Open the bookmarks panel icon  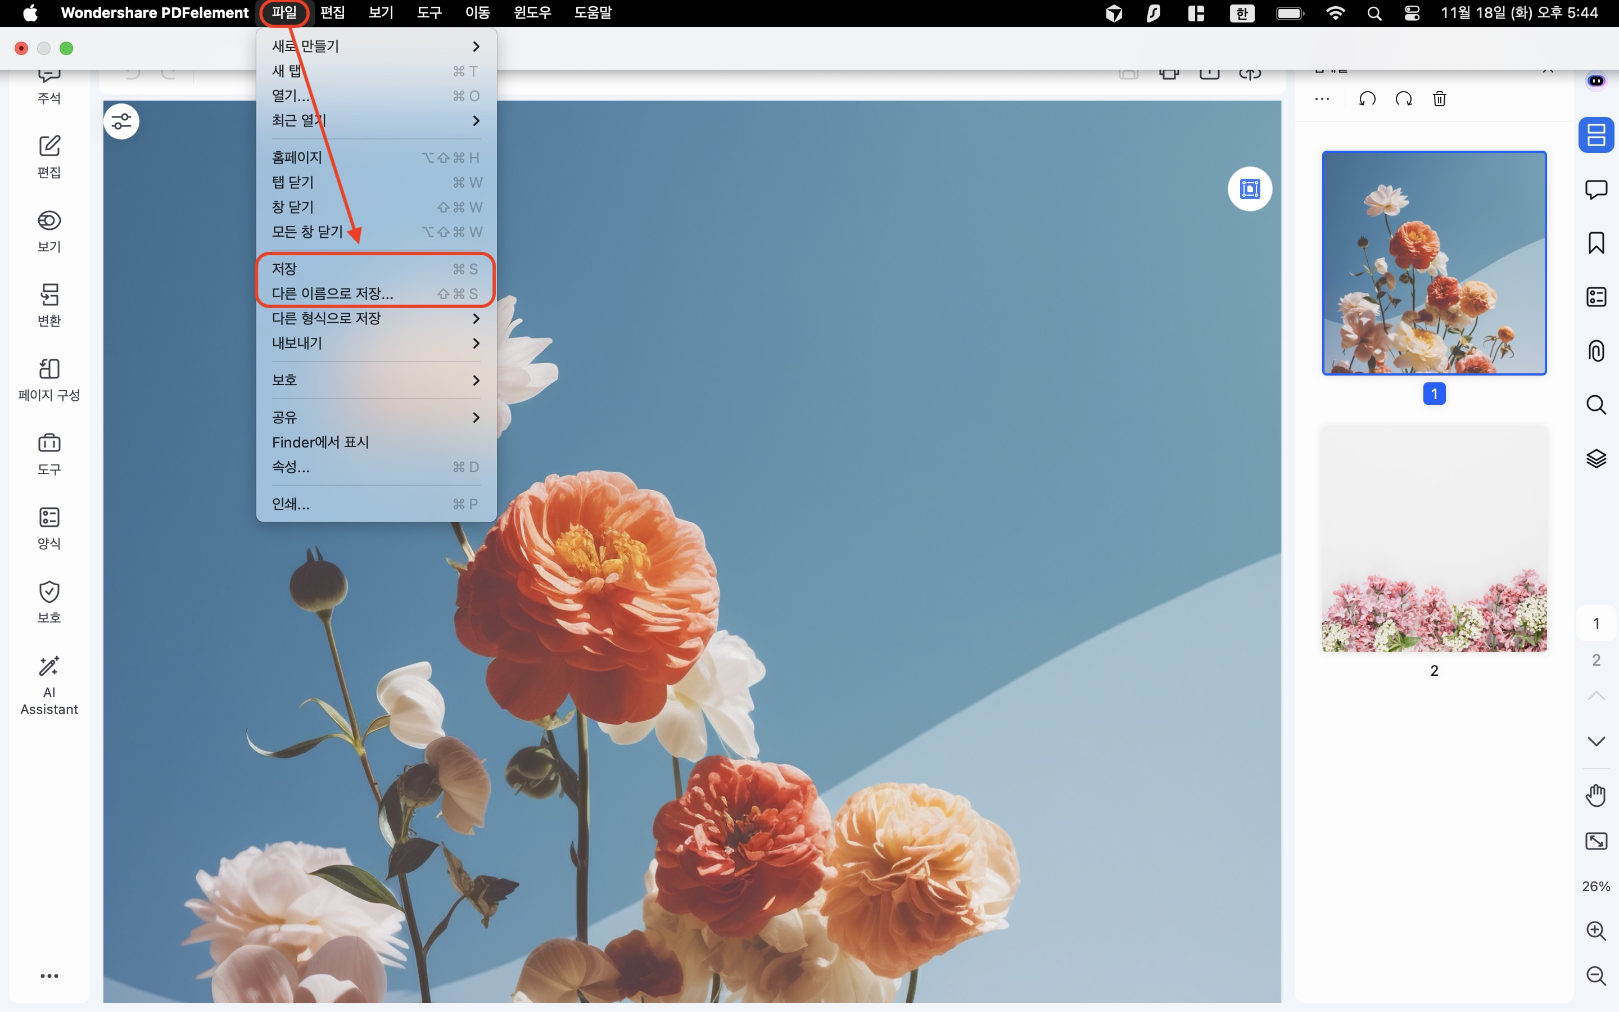(1595, 242)
